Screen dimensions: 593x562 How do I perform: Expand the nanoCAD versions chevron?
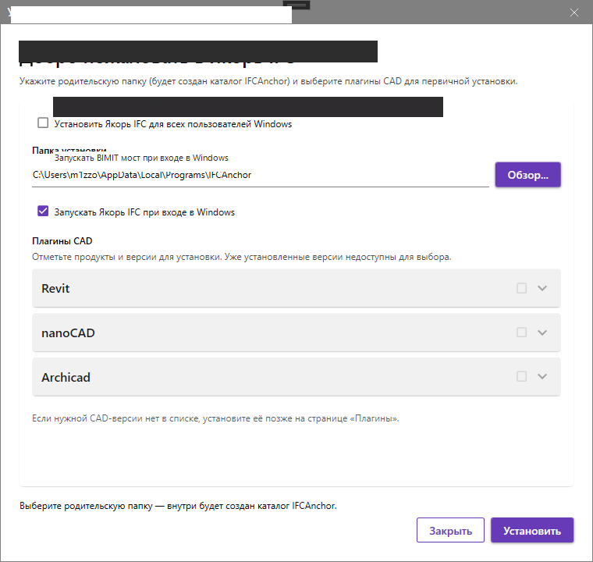coord(542,333)
